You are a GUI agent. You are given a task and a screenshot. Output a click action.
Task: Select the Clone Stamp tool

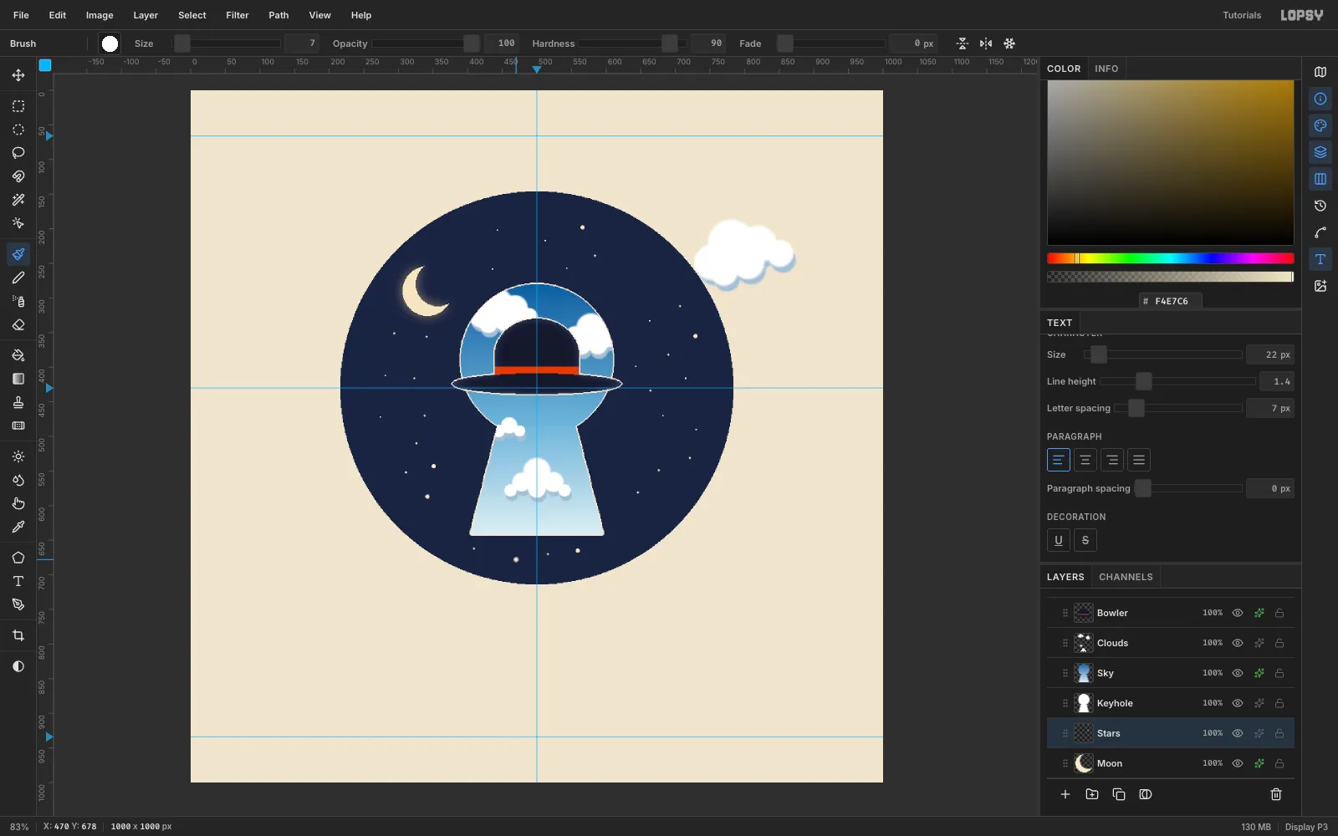pyautogui.click(x=18, y=402)
